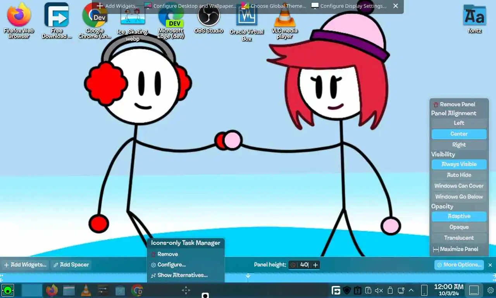Click Firefox icon in the taskbar
Screen dimensions: 496x298
click(x=52, y=290)
